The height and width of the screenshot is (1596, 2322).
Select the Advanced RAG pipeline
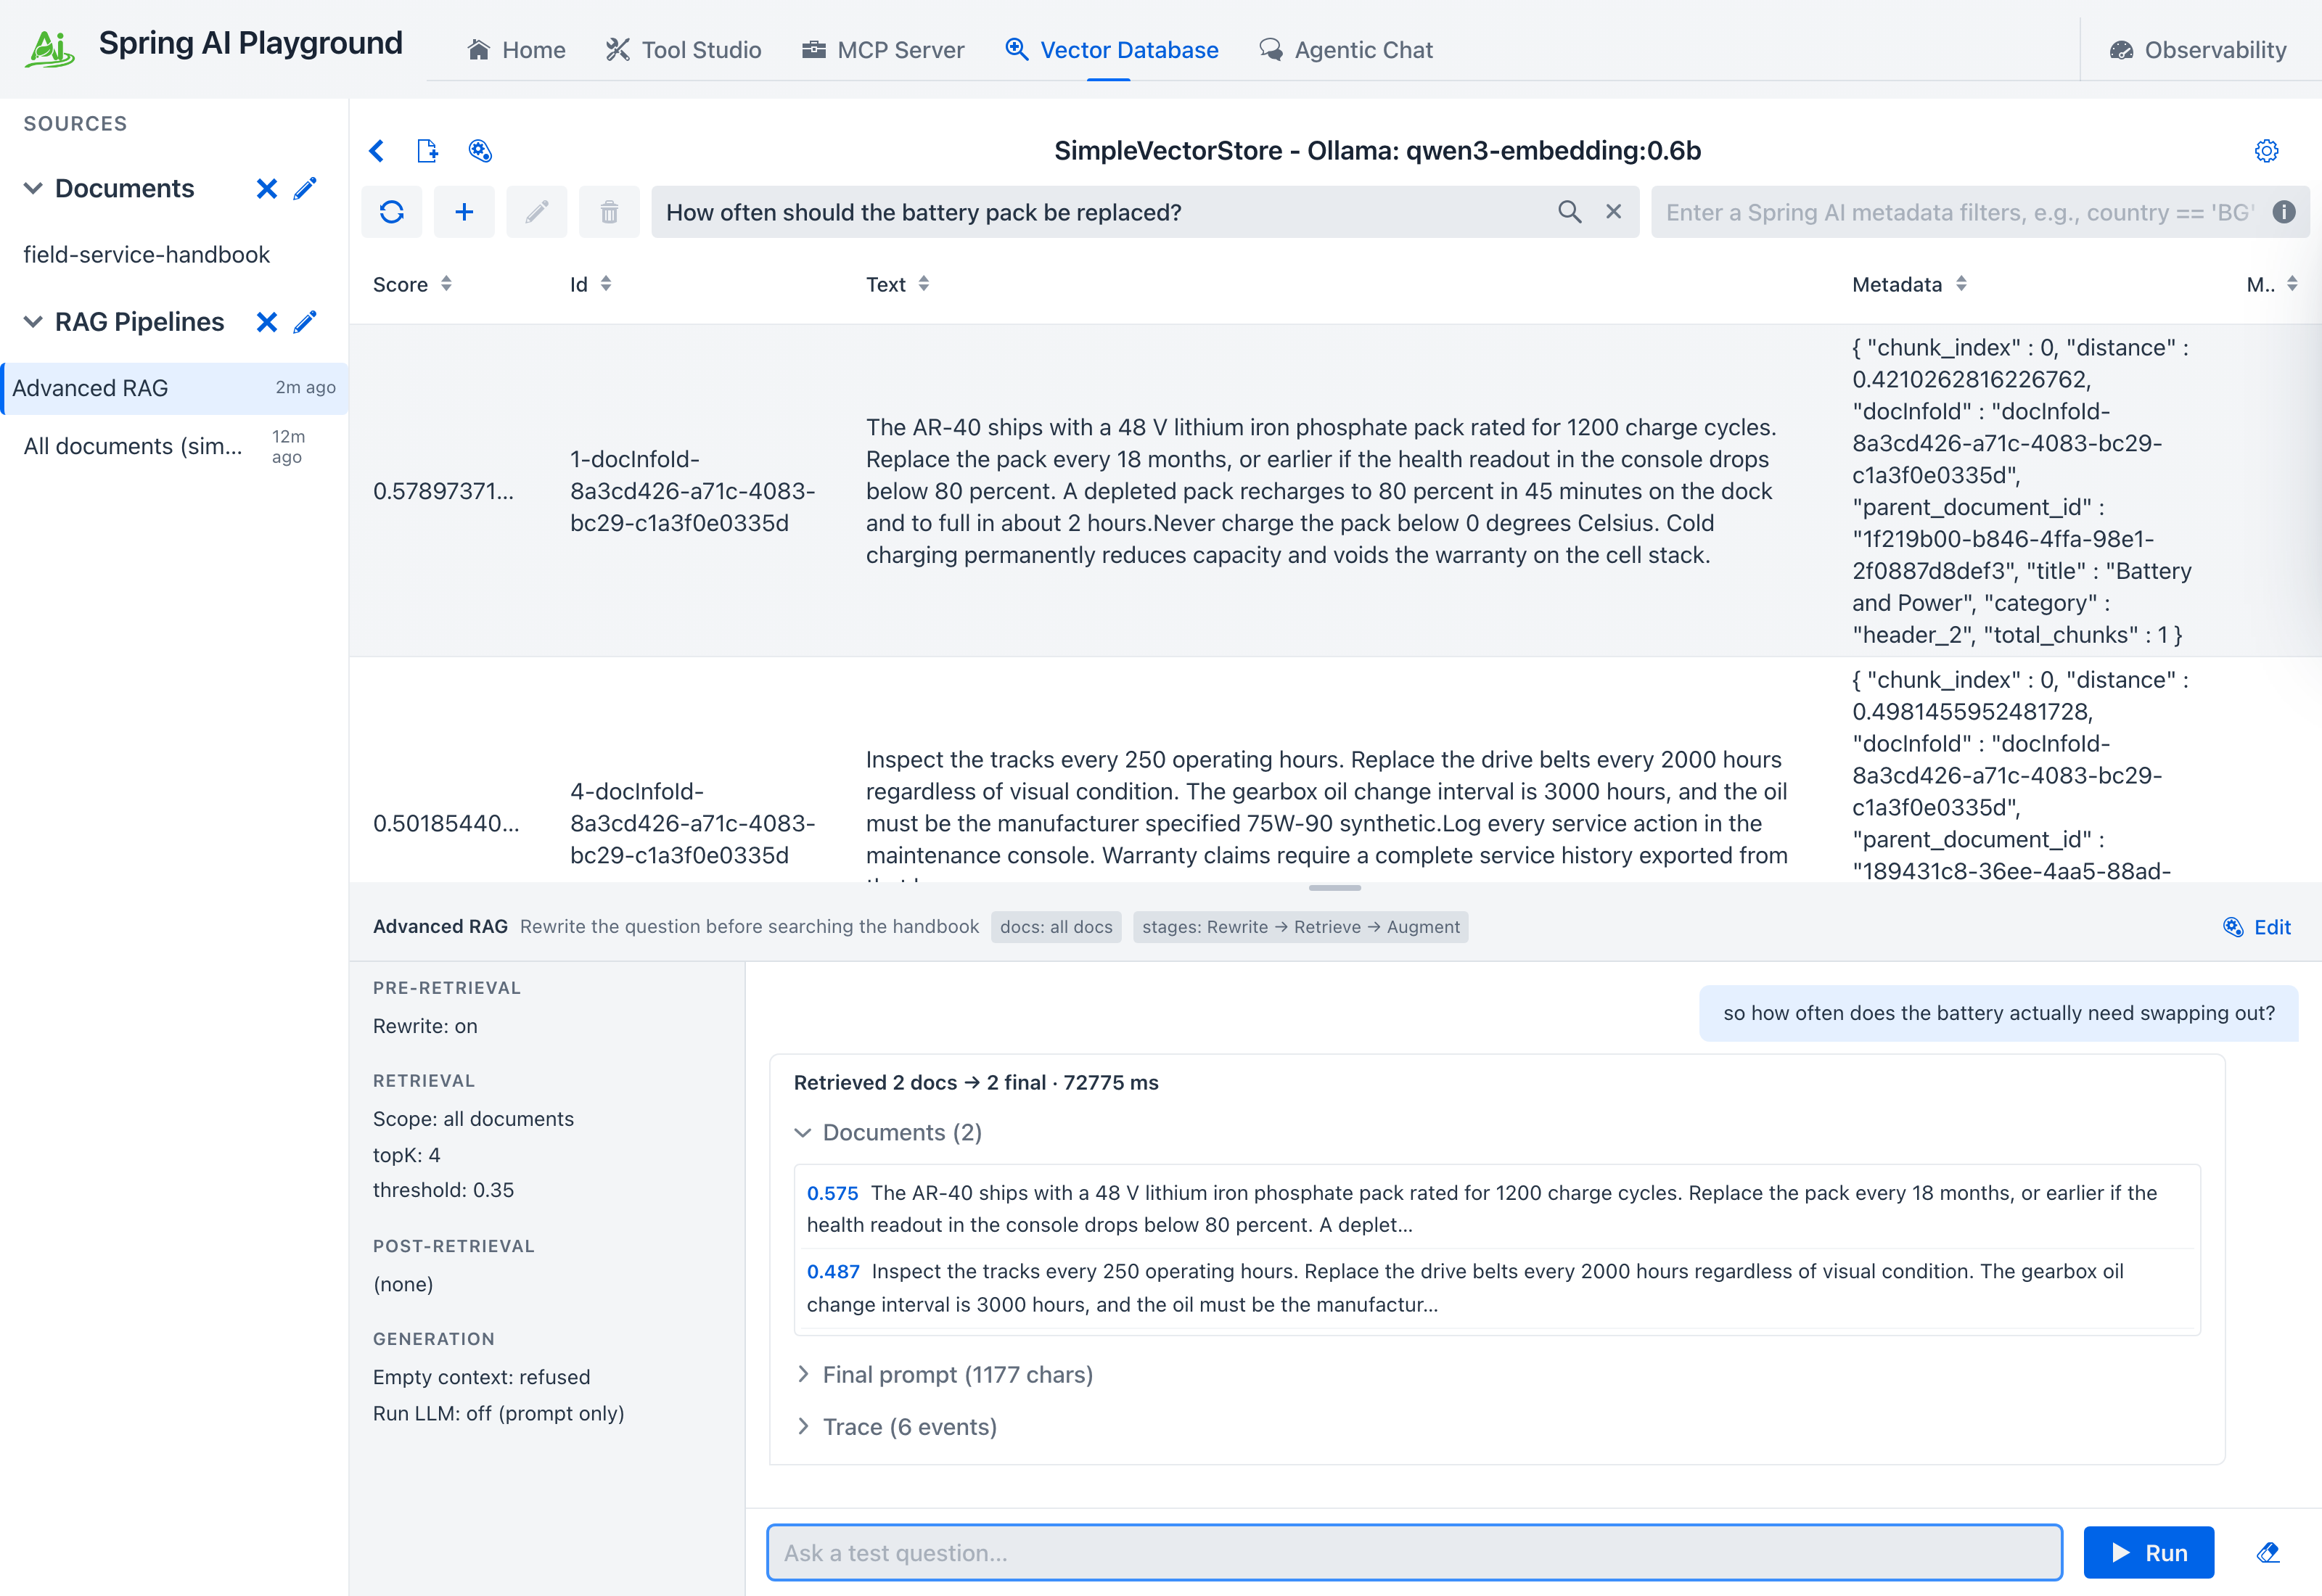pyautogui.click(x=174, y=388)
